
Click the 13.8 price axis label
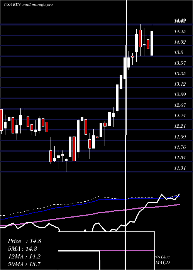point(178,52)
